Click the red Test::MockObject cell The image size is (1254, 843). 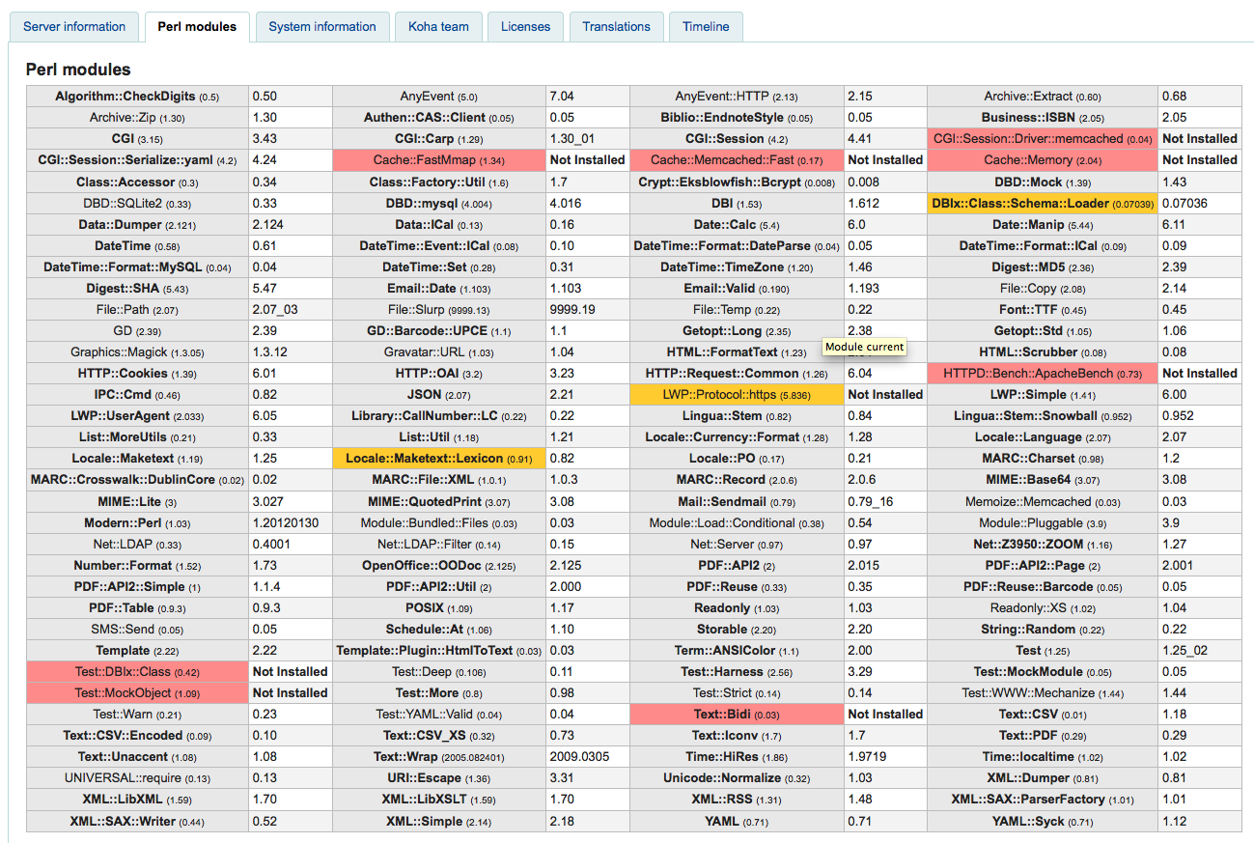(137, 693)
